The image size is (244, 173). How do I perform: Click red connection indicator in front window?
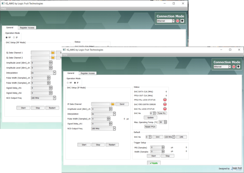coord(234,67)
